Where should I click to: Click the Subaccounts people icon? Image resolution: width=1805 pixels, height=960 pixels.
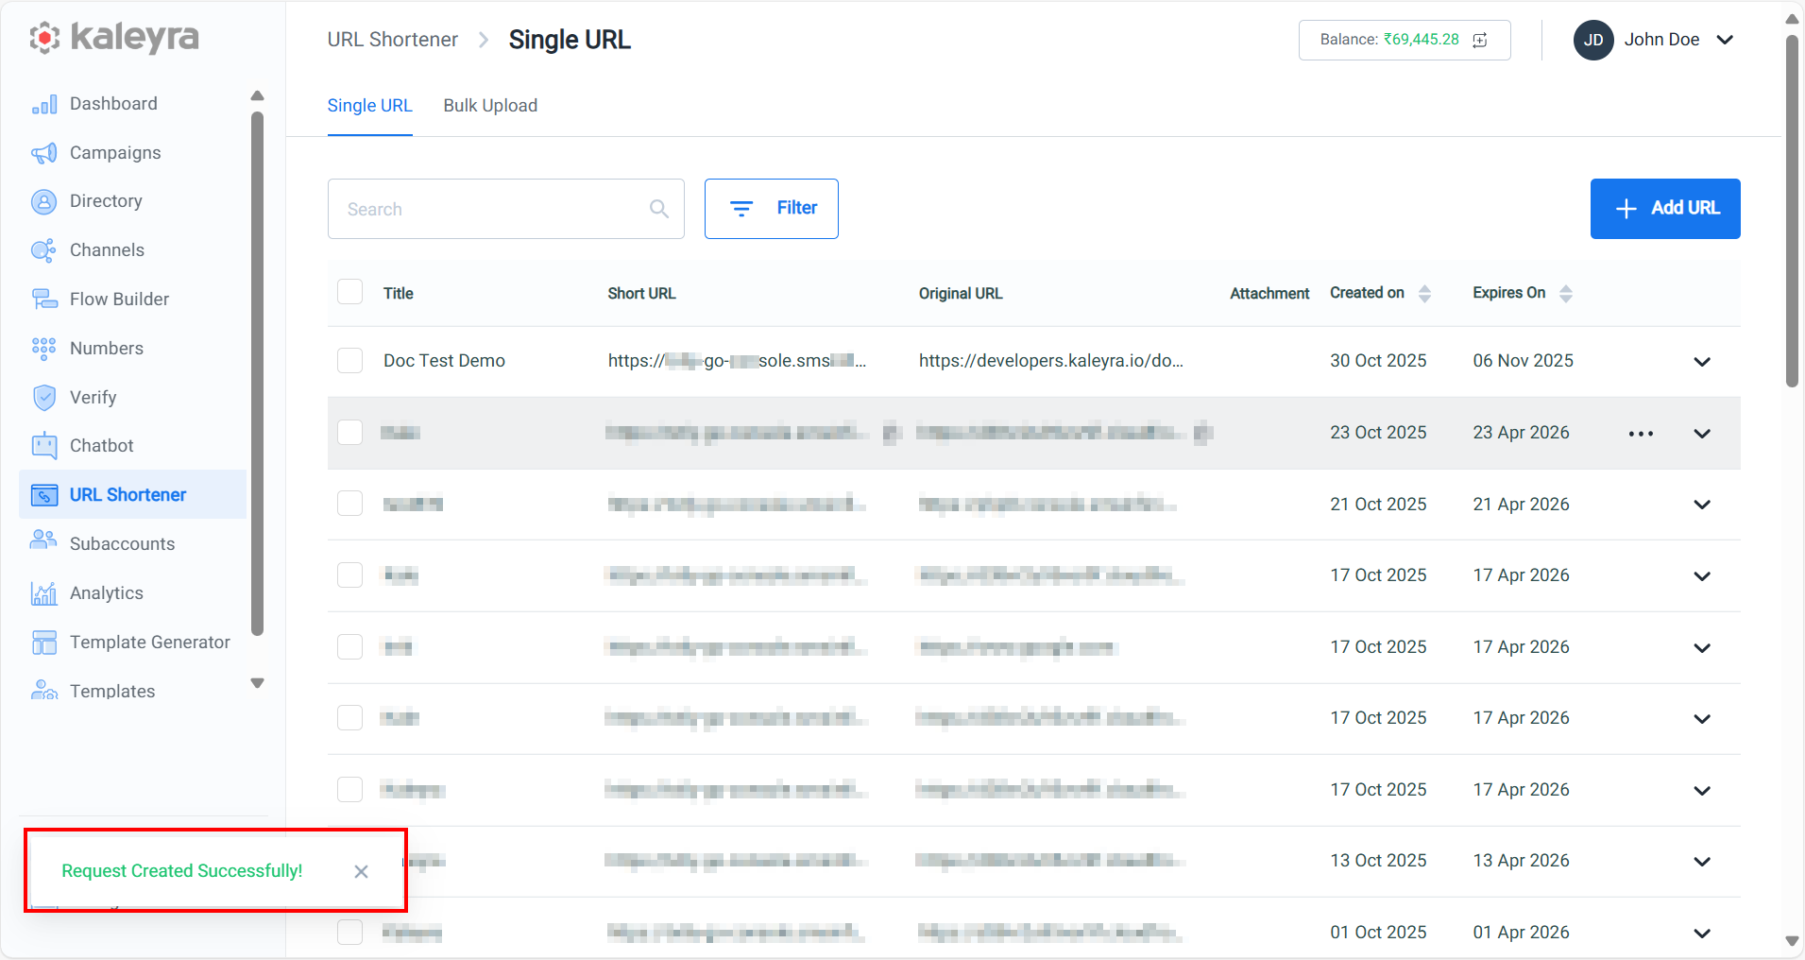(x=44, y=541)
